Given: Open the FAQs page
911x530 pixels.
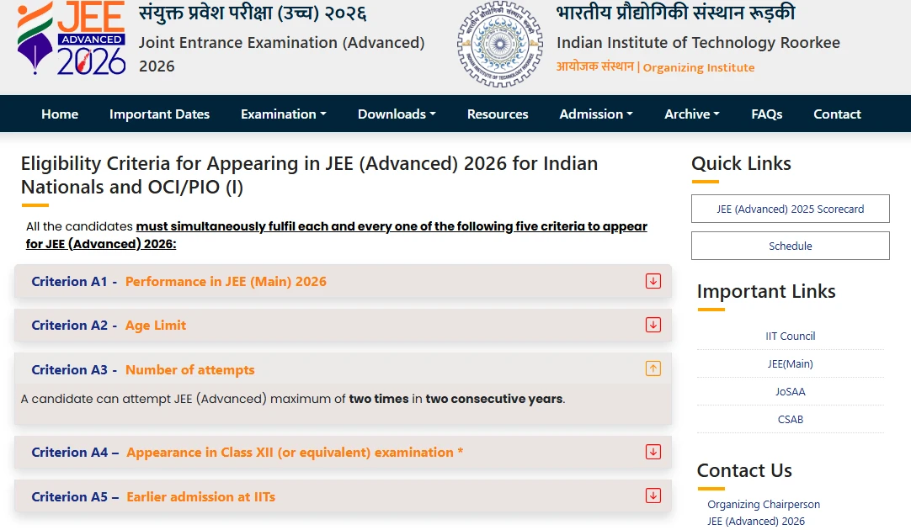Looking at the screenshot, I should point(766,114).
